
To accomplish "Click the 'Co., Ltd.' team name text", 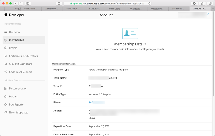I will pyautogui.click(x=113, y=78).
